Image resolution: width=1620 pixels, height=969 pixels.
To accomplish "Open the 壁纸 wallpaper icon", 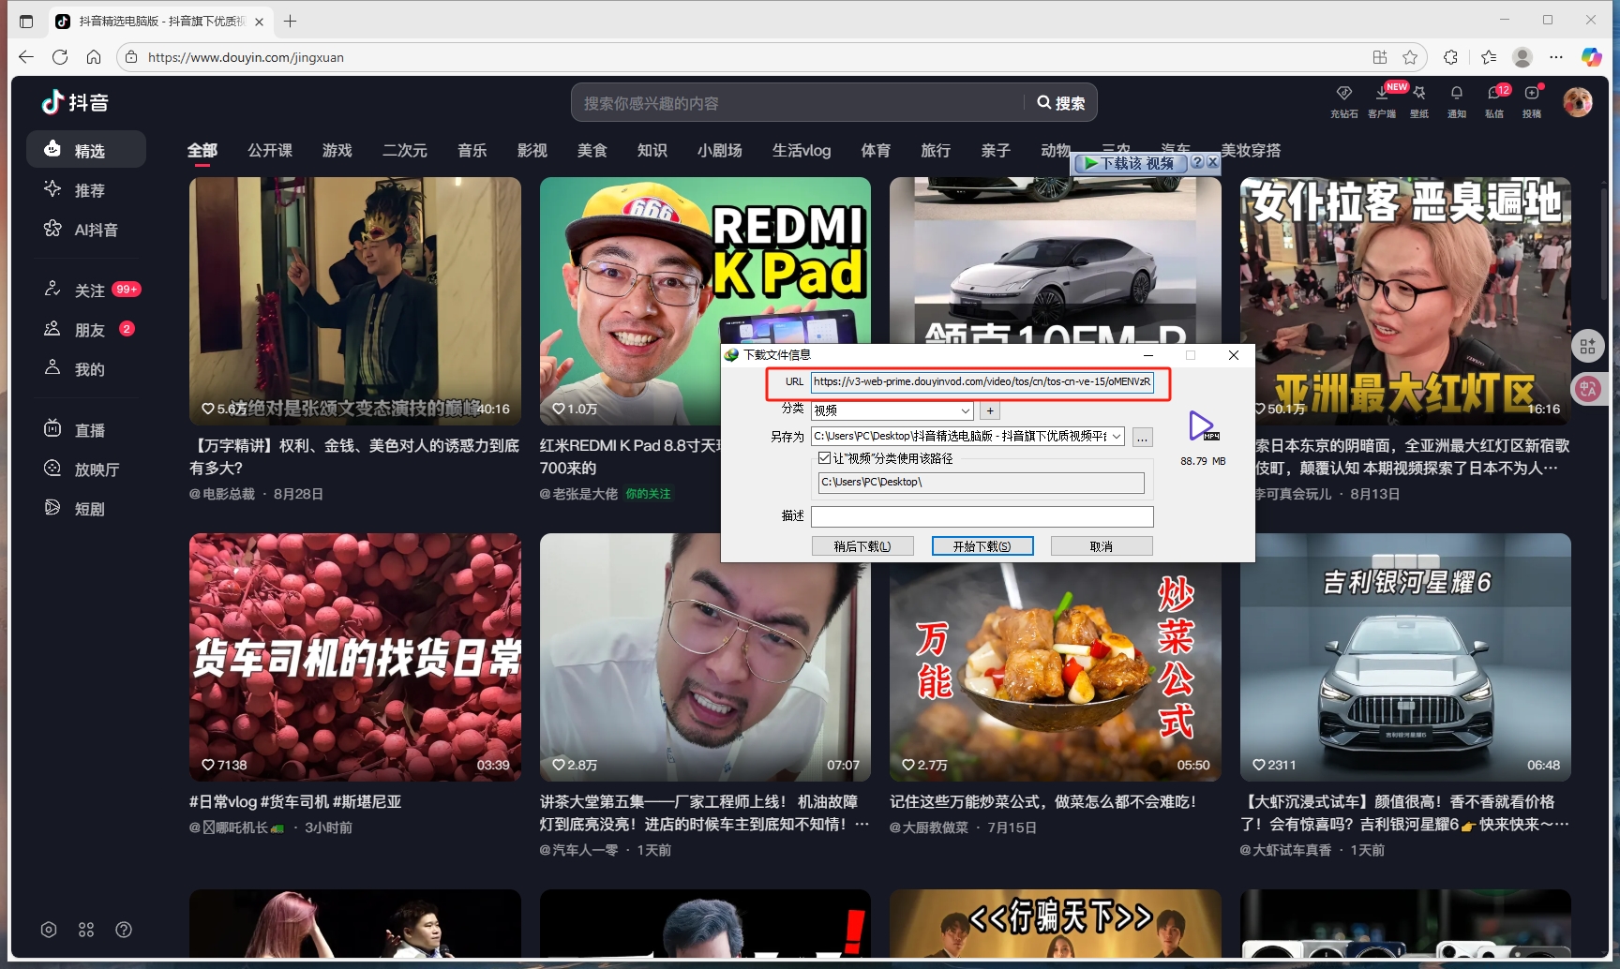I will pyautogui.click(x=1419, y=100).
